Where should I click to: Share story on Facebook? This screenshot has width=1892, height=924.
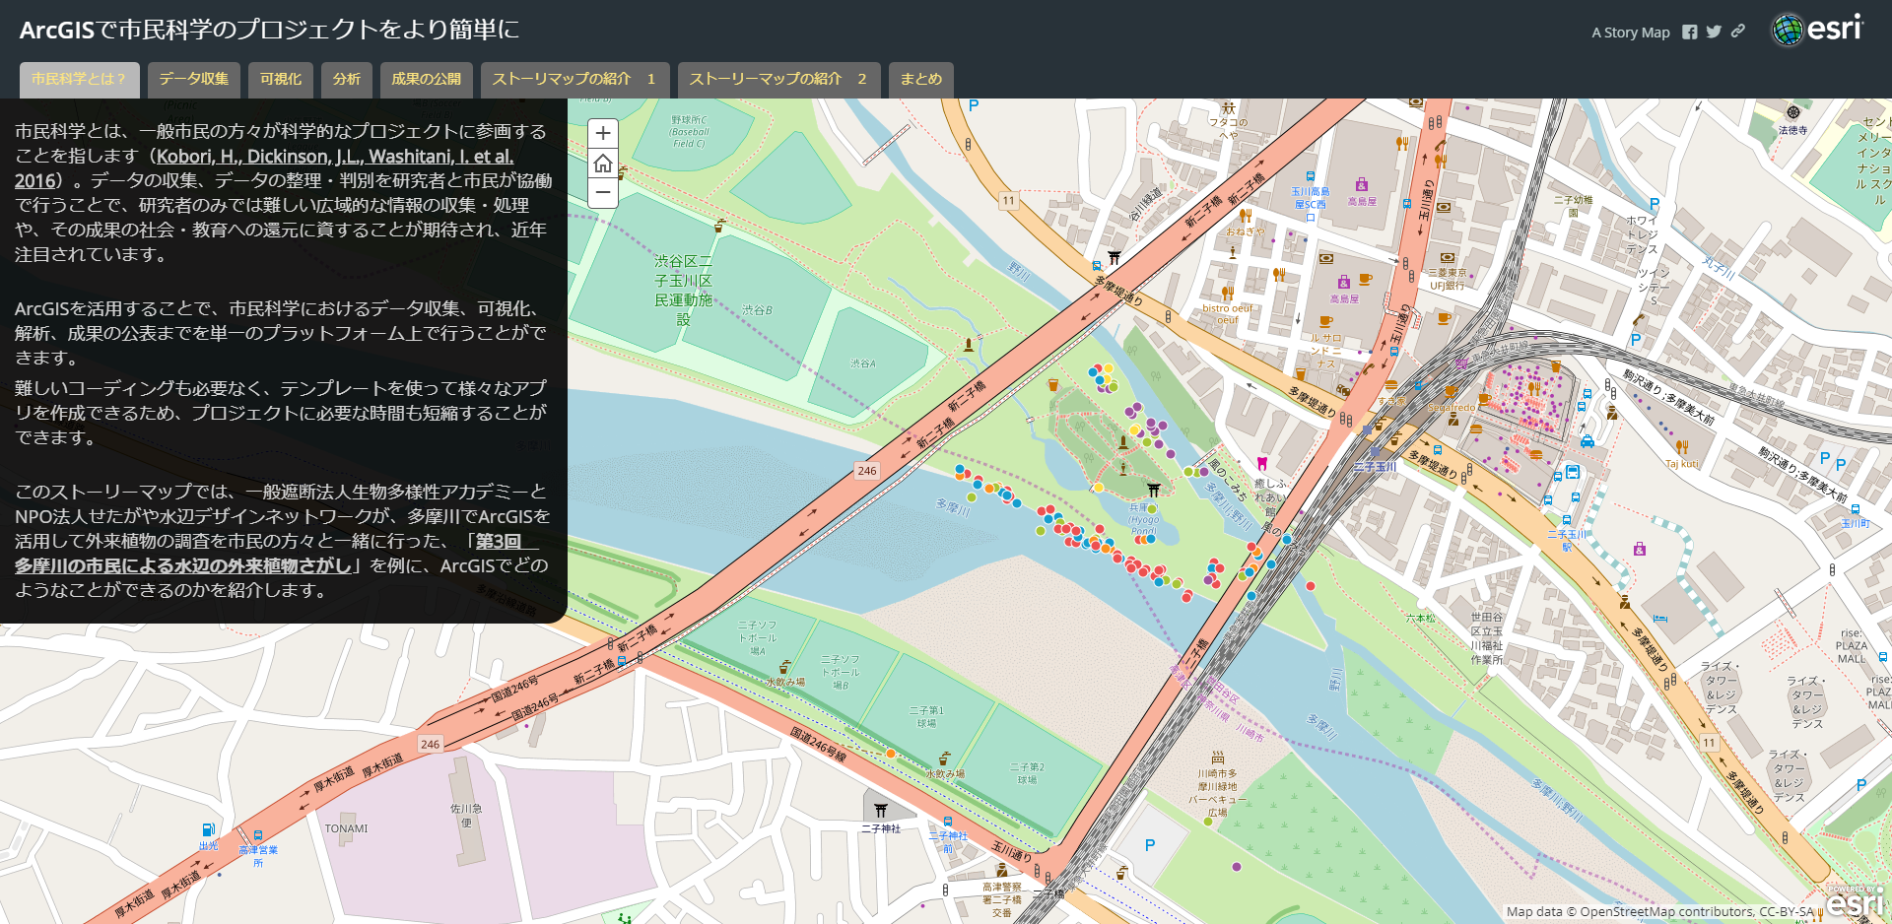(x=1689, y=33)
